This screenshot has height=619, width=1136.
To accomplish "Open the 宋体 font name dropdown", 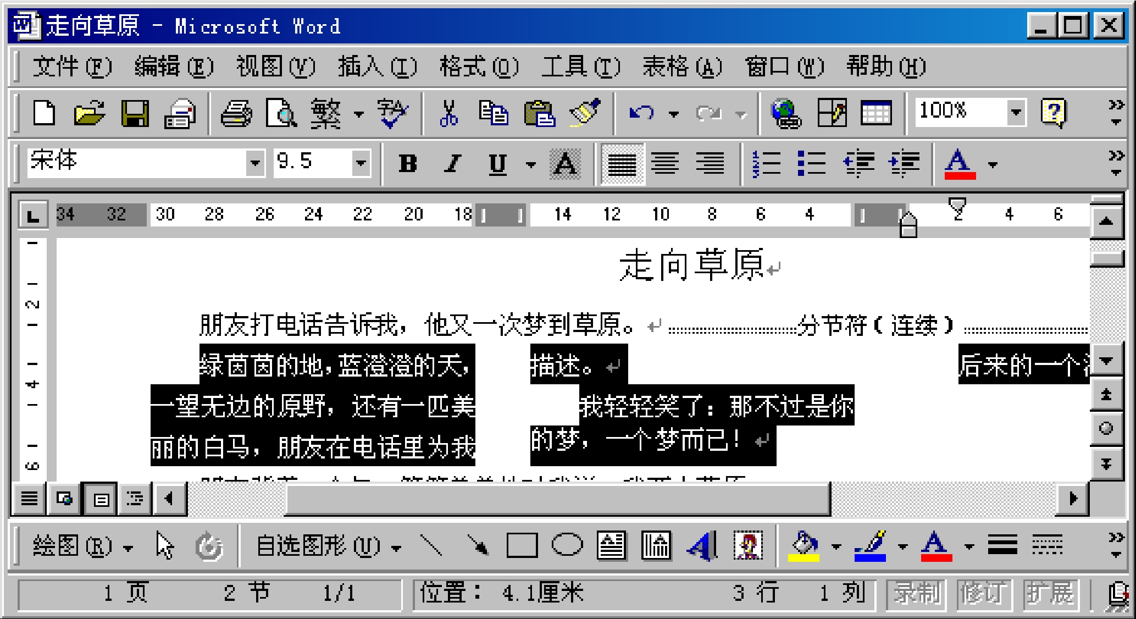I will pyautogui.click(x=254, y=163).
